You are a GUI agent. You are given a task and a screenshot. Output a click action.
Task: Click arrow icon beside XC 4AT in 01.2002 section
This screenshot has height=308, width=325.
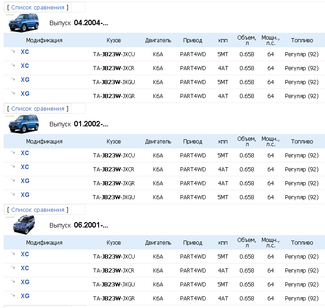(14, 167)
